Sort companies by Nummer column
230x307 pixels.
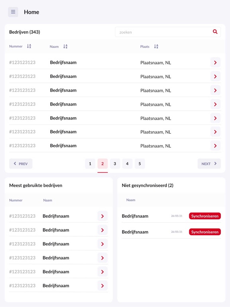pyautogui.click(x=29, y=46)
